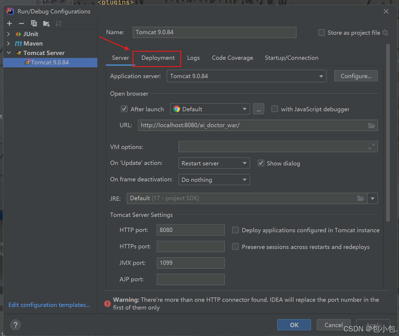The image size is (399, 336).
Task: Switch to the Deployment tab
Action: pyautogui.click(x=158, y=58)
